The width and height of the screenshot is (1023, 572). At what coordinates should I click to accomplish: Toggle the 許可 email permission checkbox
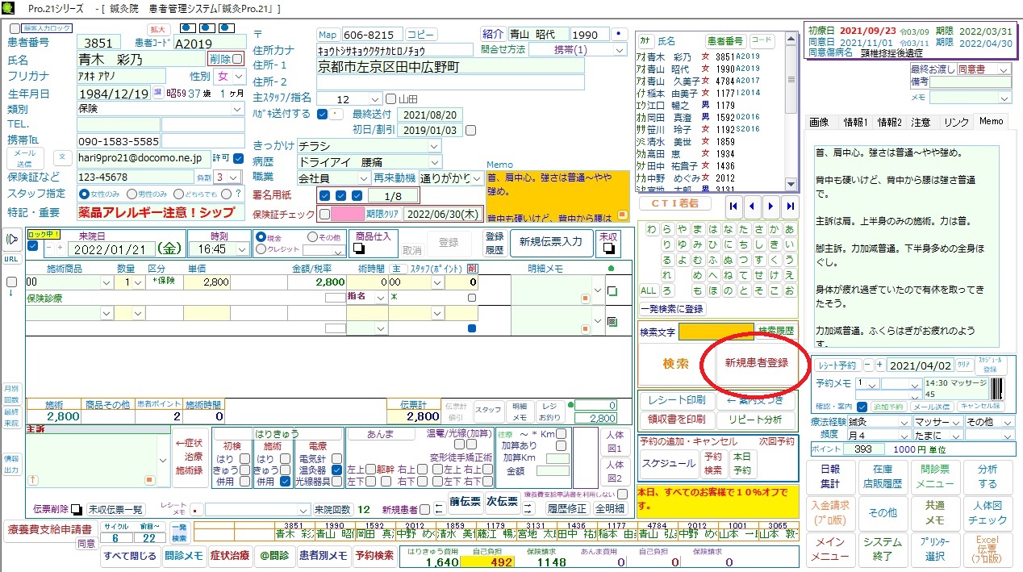click(238, 158)
